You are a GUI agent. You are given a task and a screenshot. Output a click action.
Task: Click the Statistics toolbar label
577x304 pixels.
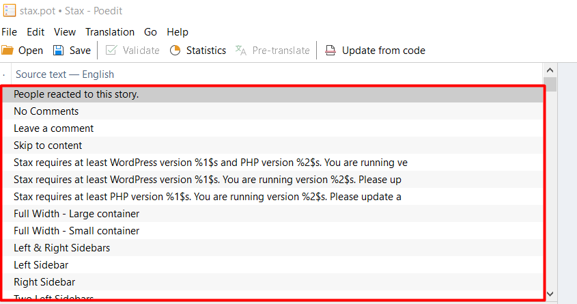click(x=206, y=51)
